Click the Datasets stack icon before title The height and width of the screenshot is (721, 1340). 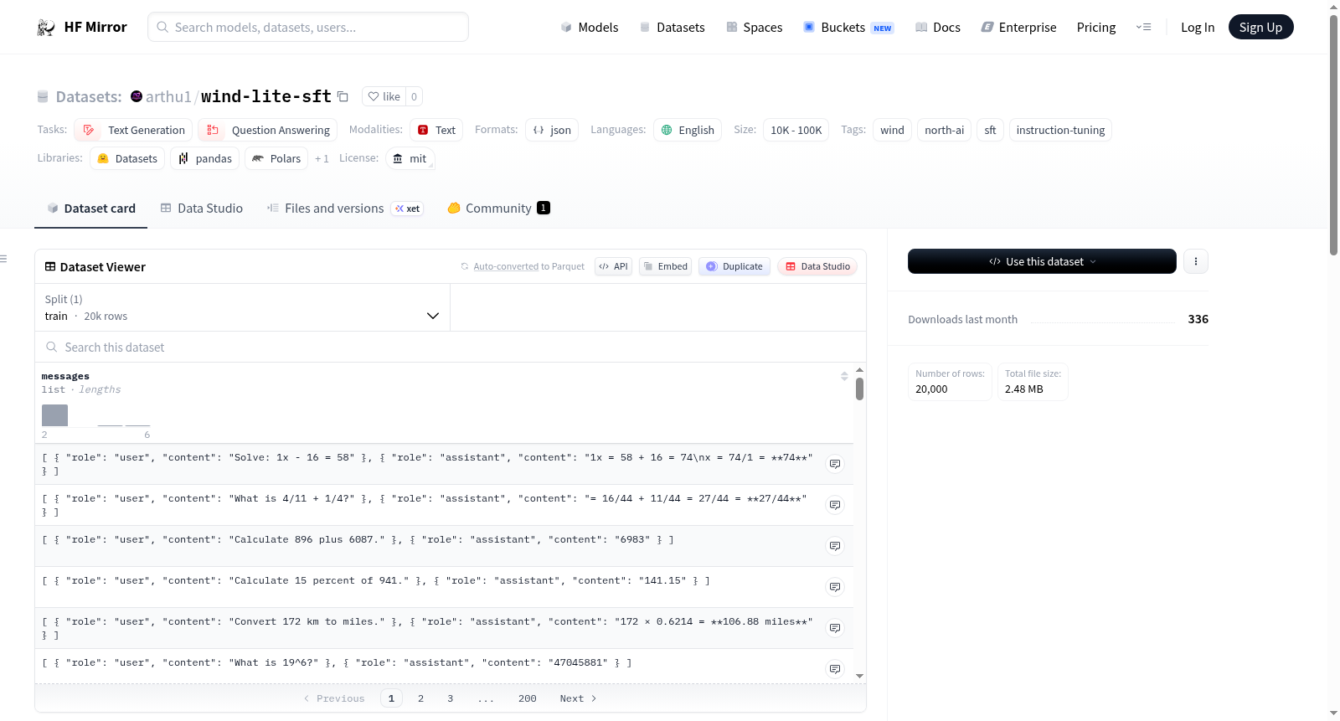pos(43,97)
